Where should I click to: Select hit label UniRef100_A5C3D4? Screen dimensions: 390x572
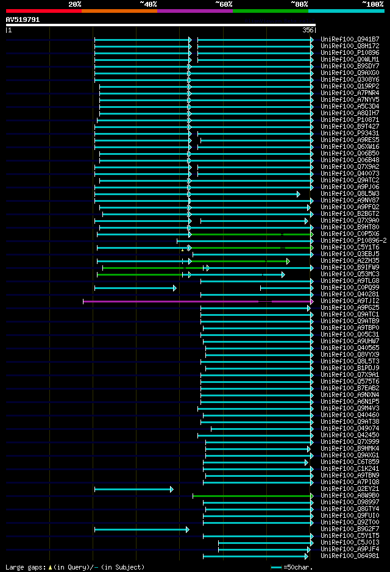pos(350,106)
